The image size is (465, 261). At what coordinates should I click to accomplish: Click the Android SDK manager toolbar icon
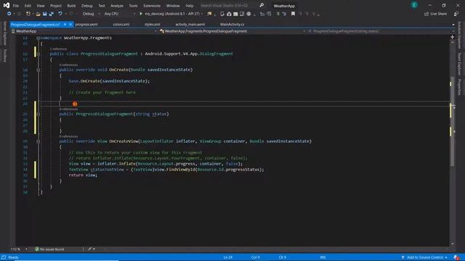[229, 14]
